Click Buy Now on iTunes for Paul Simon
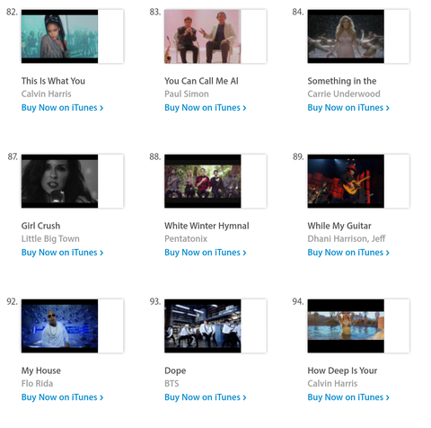This screenshot has height=428, width=431. (x=206, y=108)
